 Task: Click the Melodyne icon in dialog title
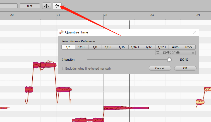tap(61, 32)
